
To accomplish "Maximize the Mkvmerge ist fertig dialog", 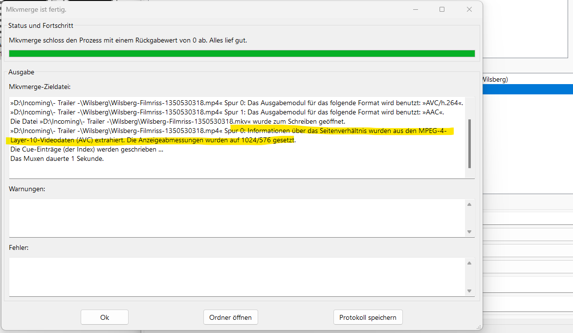I will pyautogui.click(x=442, y=9).
